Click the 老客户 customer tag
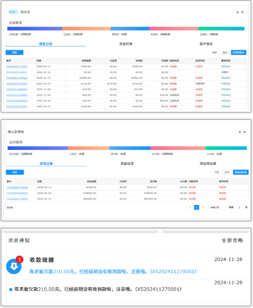This screenshot has width=253, height=308. pyautogui.click(x=13, y=12)
